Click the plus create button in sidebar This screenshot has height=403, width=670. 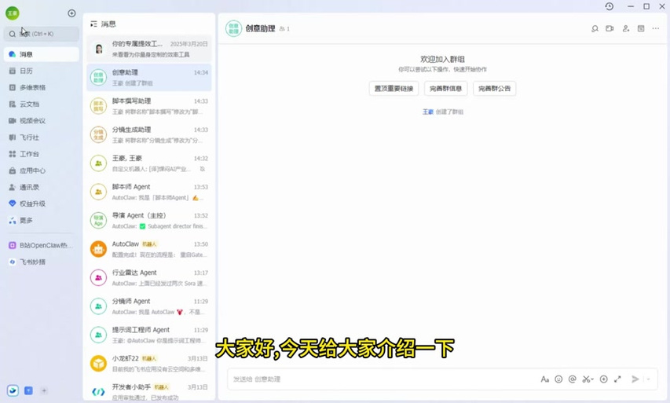[x=71, y=13]
